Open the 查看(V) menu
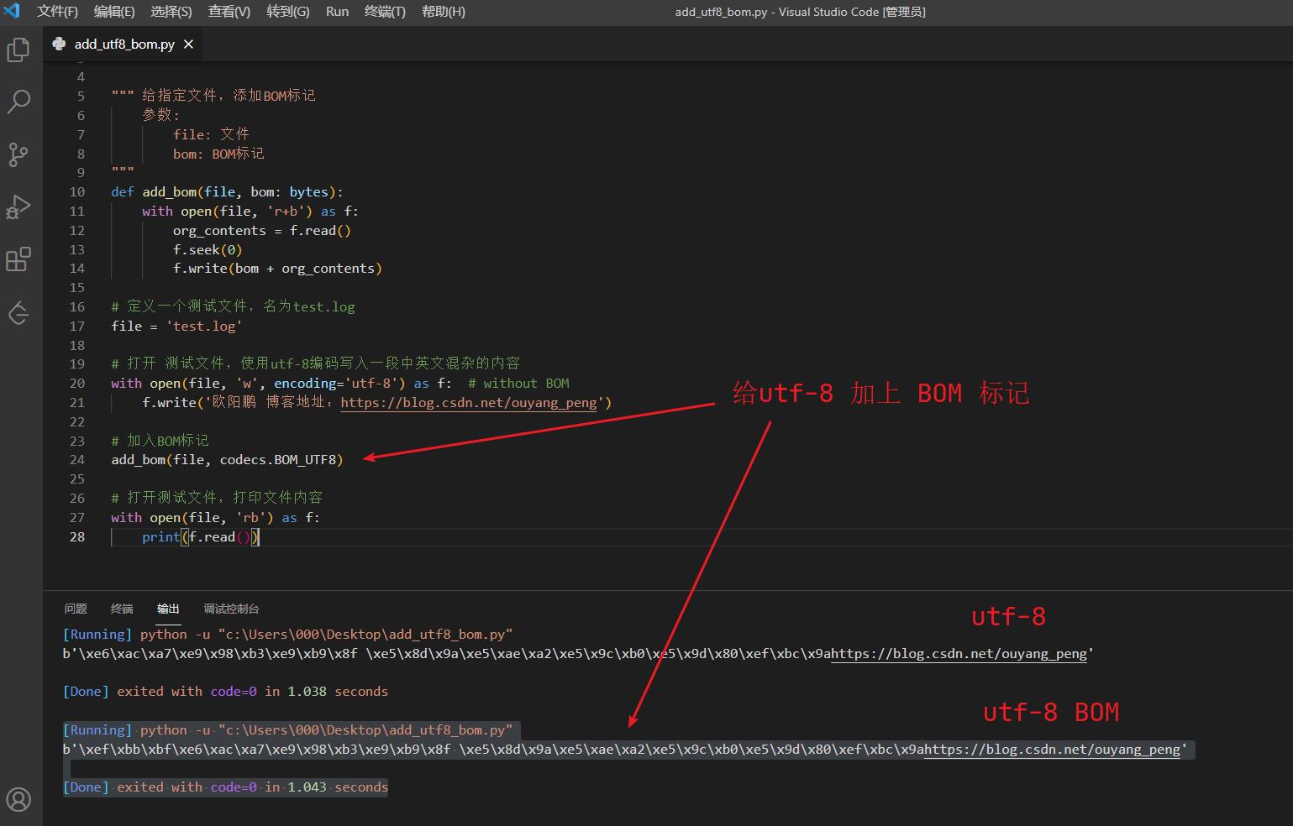1293x826 pixels. [229, 12]
